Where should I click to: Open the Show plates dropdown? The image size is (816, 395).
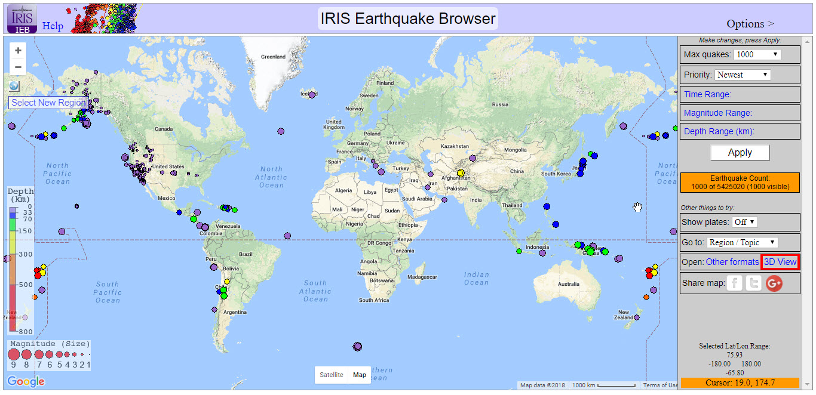coord(745,222)
